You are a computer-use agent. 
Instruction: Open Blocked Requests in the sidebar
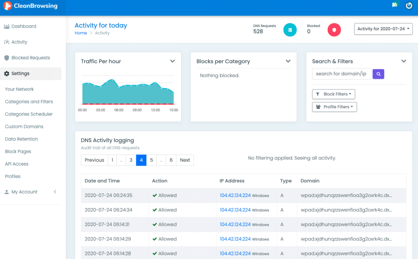coord(31,58)
